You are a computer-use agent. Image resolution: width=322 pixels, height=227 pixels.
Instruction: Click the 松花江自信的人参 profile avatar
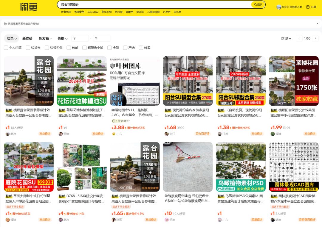[279, 7]
